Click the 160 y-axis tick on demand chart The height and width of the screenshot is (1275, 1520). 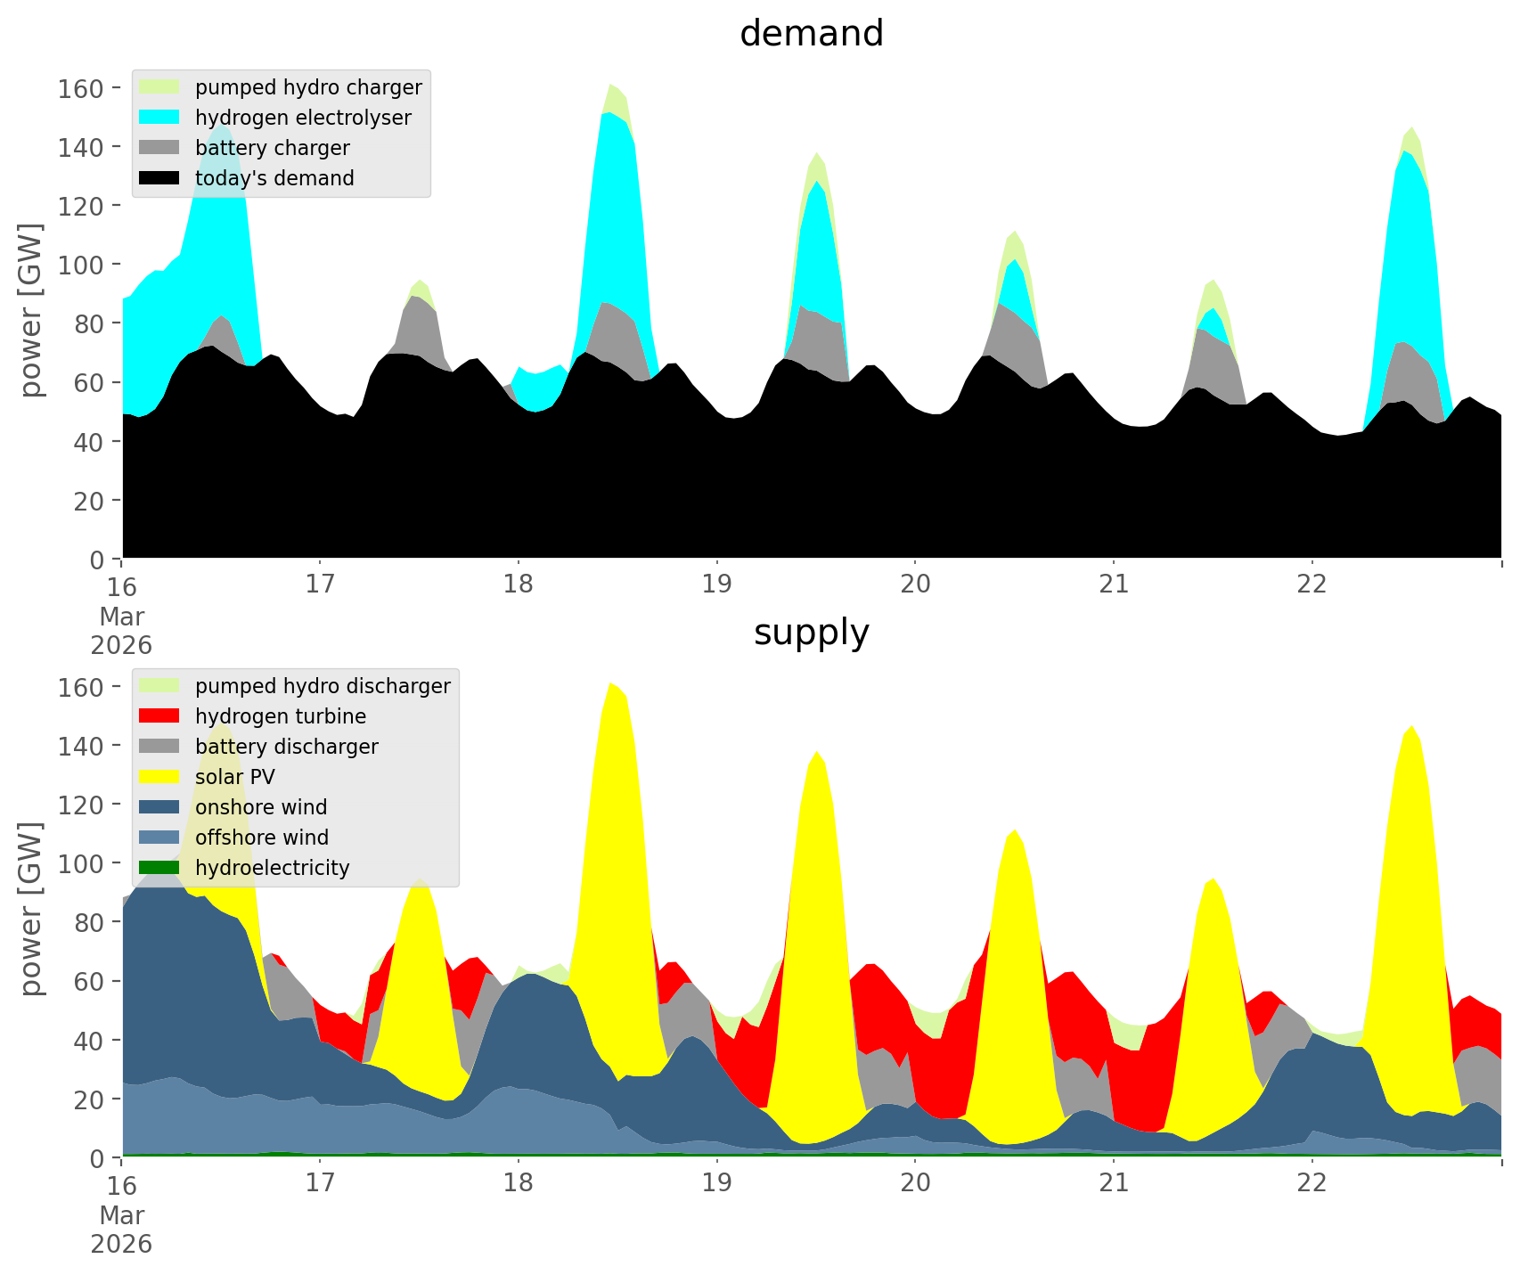coord(80,88)
